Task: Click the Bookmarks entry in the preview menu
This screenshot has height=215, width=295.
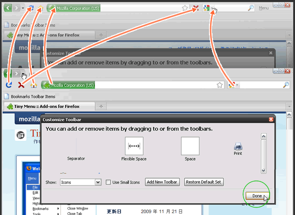Action: point(40,208)
